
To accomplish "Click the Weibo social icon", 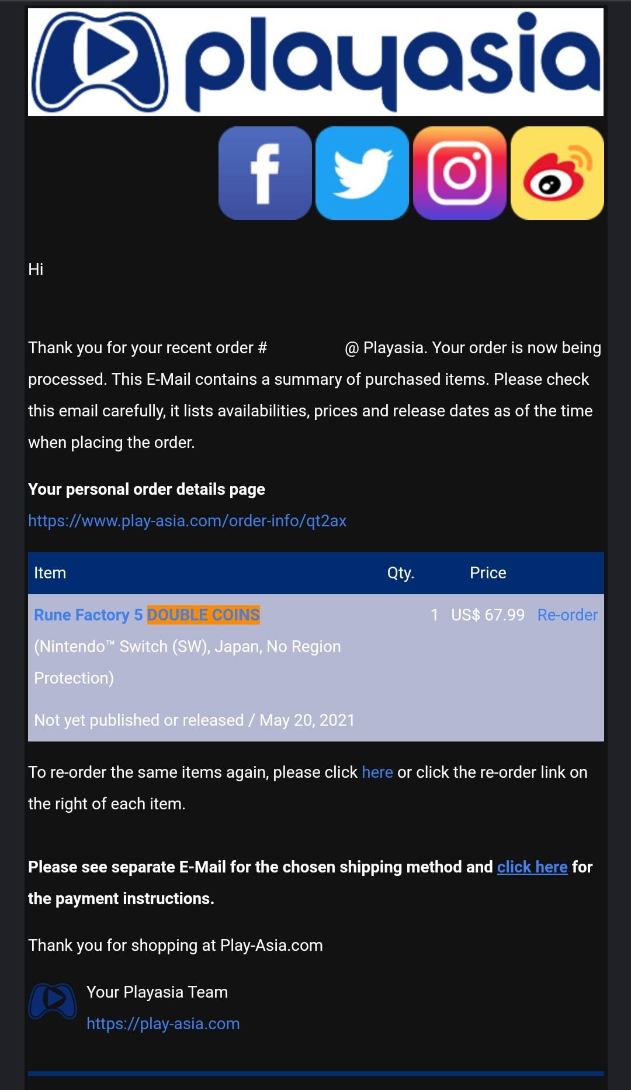I will pos(557,173).
